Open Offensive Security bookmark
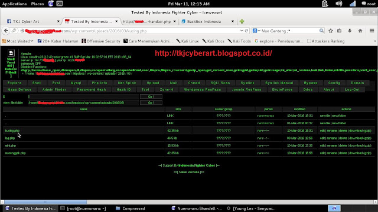The height and width of the screenshot is (212, 378). (x=101, y=41)
